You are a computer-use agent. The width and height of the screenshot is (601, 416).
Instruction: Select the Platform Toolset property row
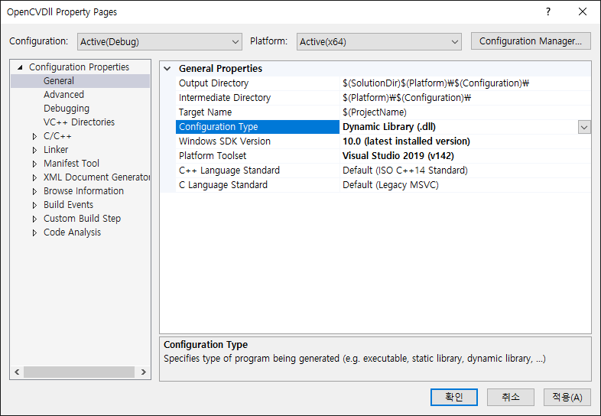(x=258, y=156)
